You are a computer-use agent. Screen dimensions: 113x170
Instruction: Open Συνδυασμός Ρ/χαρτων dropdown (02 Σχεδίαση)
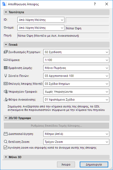point(76,52)
